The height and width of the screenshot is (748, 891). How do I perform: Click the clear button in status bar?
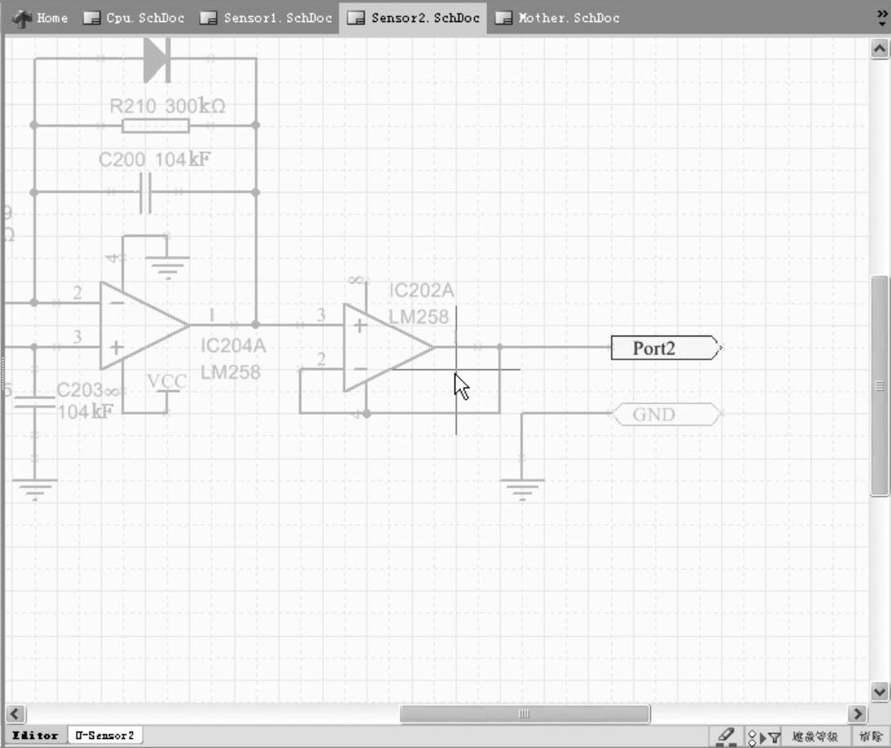coord(871,737)
